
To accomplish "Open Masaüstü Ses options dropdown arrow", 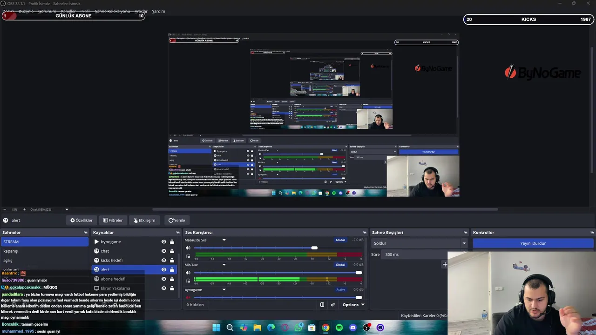I will point(224,240).
